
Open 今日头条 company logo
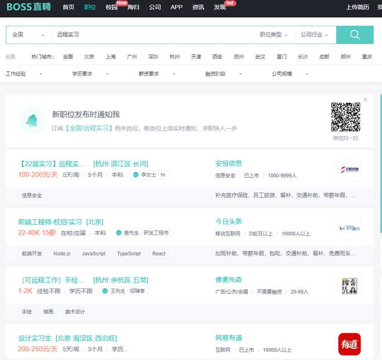click(x=349, y=228)
